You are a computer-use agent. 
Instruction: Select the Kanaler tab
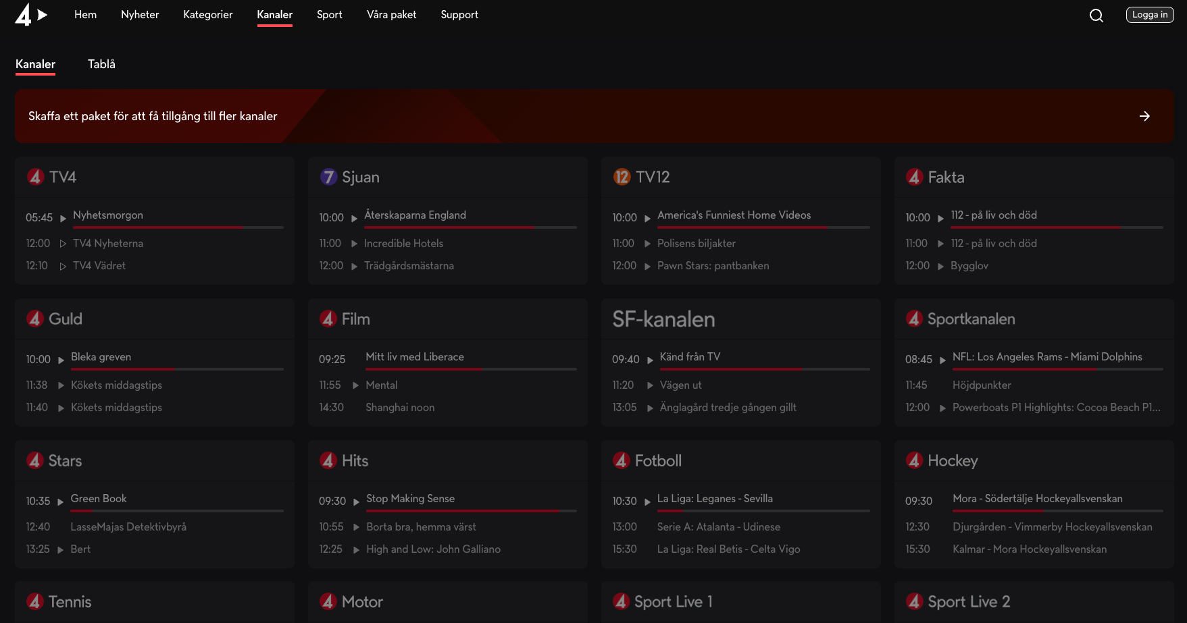coord(35,64)
